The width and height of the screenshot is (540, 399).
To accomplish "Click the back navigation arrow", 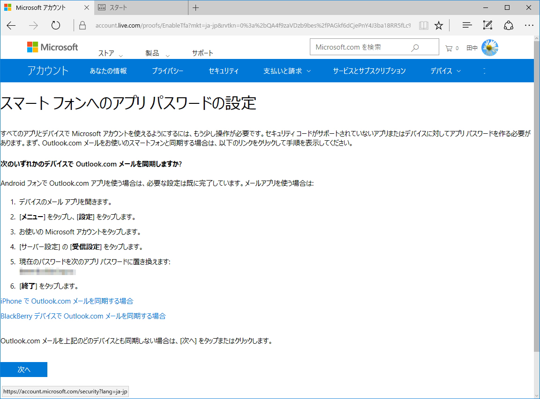I will pyautogui.click(x=11, y=26).
